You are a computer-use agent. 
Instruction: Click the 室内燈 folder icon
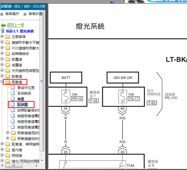click(x=8, y=150)
